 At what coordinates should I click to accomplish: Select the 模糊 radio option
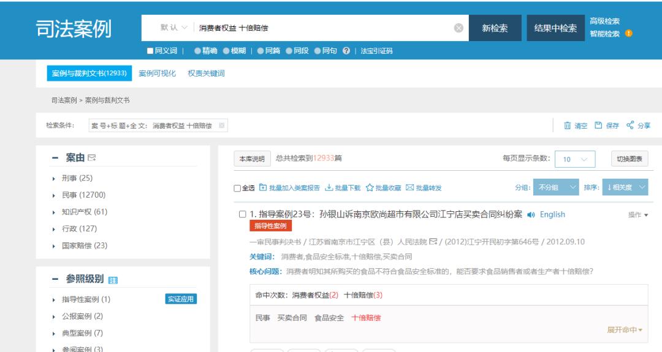click(226, 51)
